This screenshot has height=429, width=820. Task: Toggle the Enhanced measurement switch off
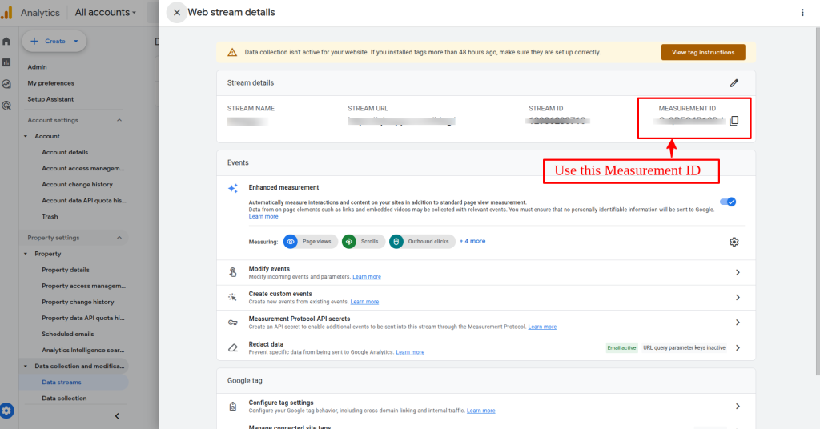728,202
